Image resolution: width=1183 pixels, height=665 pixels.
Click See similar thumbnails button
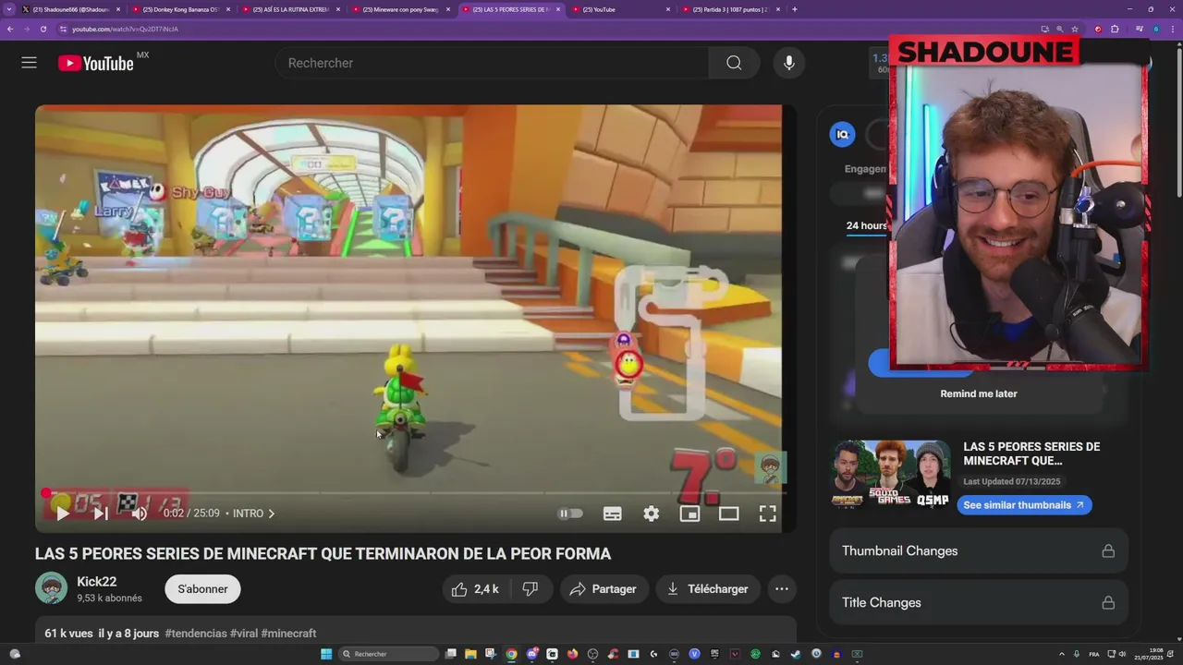[x=1024, y=505]
